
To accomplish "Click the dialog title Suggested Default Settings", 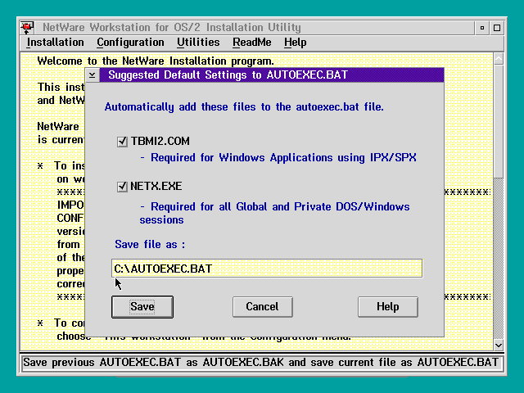I will [228, 75].
